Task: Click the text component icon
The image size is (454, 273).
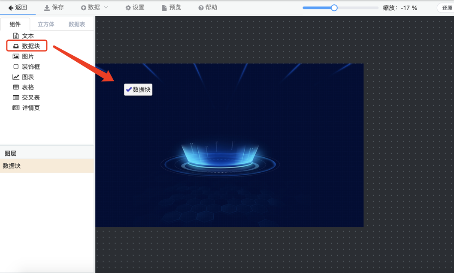Action: 16,36
